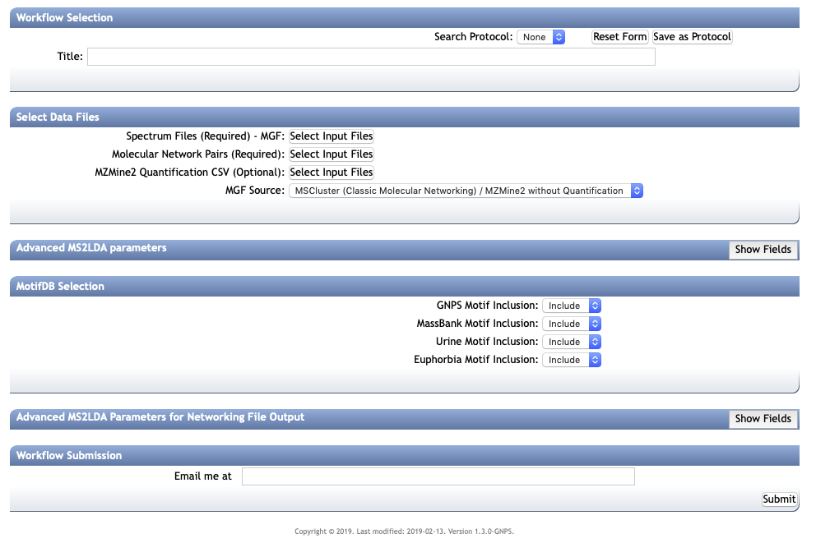Select Input Files for MZMine2 Quantification CSV
Viewport: 816px width, 552px height.
(331, 172)
